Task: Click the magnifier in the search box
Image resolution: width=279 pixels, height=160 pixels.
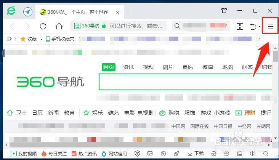Action: click(x=177, y=26)
